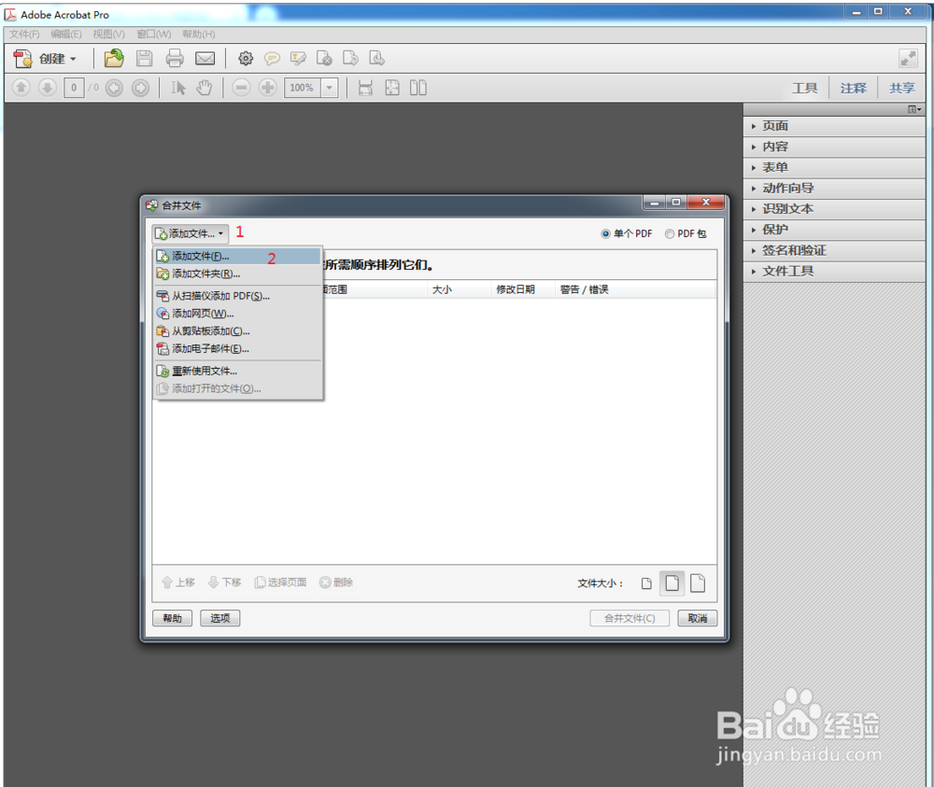Screen dimensions: 934x787
Task: Go to previous page arrow icon
Action: click(21, 88)
